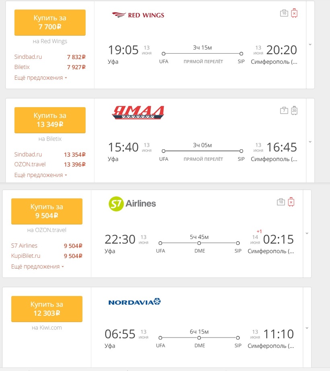The width and height of the screenshot is (330, 371).
Task: Expand Red Wings flight details chevron
Action: coord(310,44)
